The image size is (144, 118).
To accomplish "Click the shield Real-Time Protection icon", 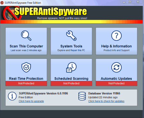I will click(26, 67).
